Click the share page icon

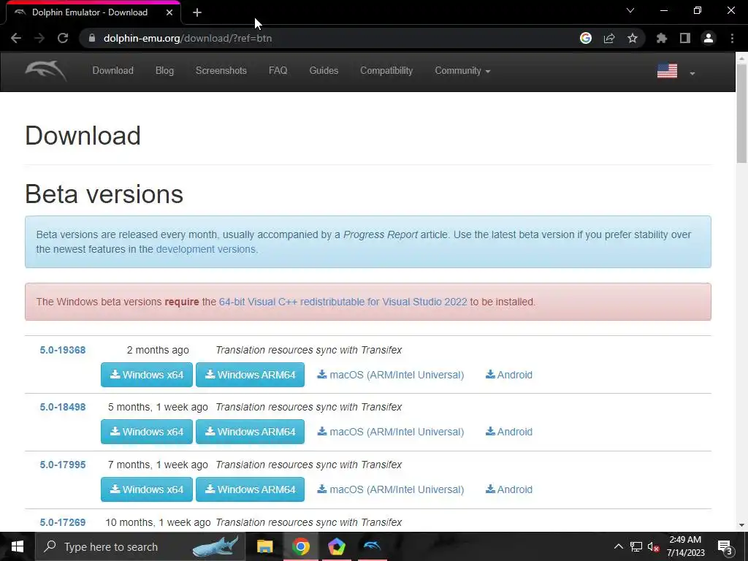click(609, 38)
